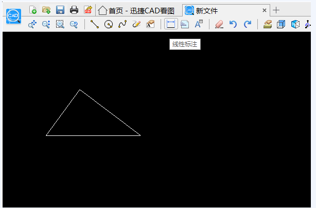This screenshot has width=316, height=208.
Task: Print the drawing using the printer icon
Action: 74,10
